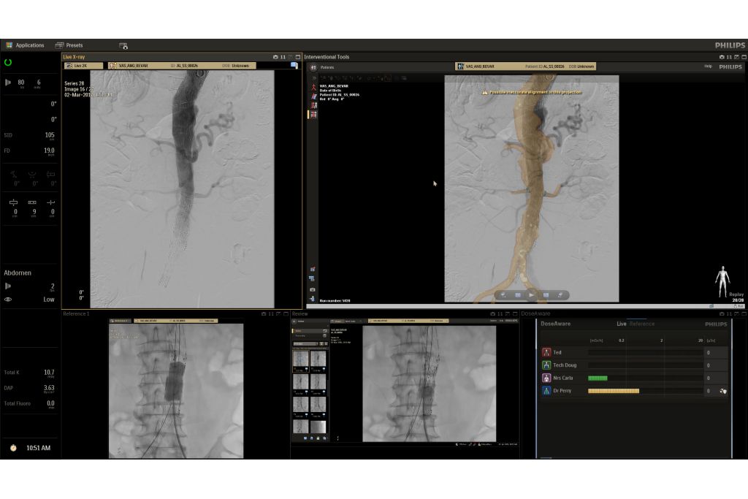Click the green system status ring icon

[x=8, y=63]
